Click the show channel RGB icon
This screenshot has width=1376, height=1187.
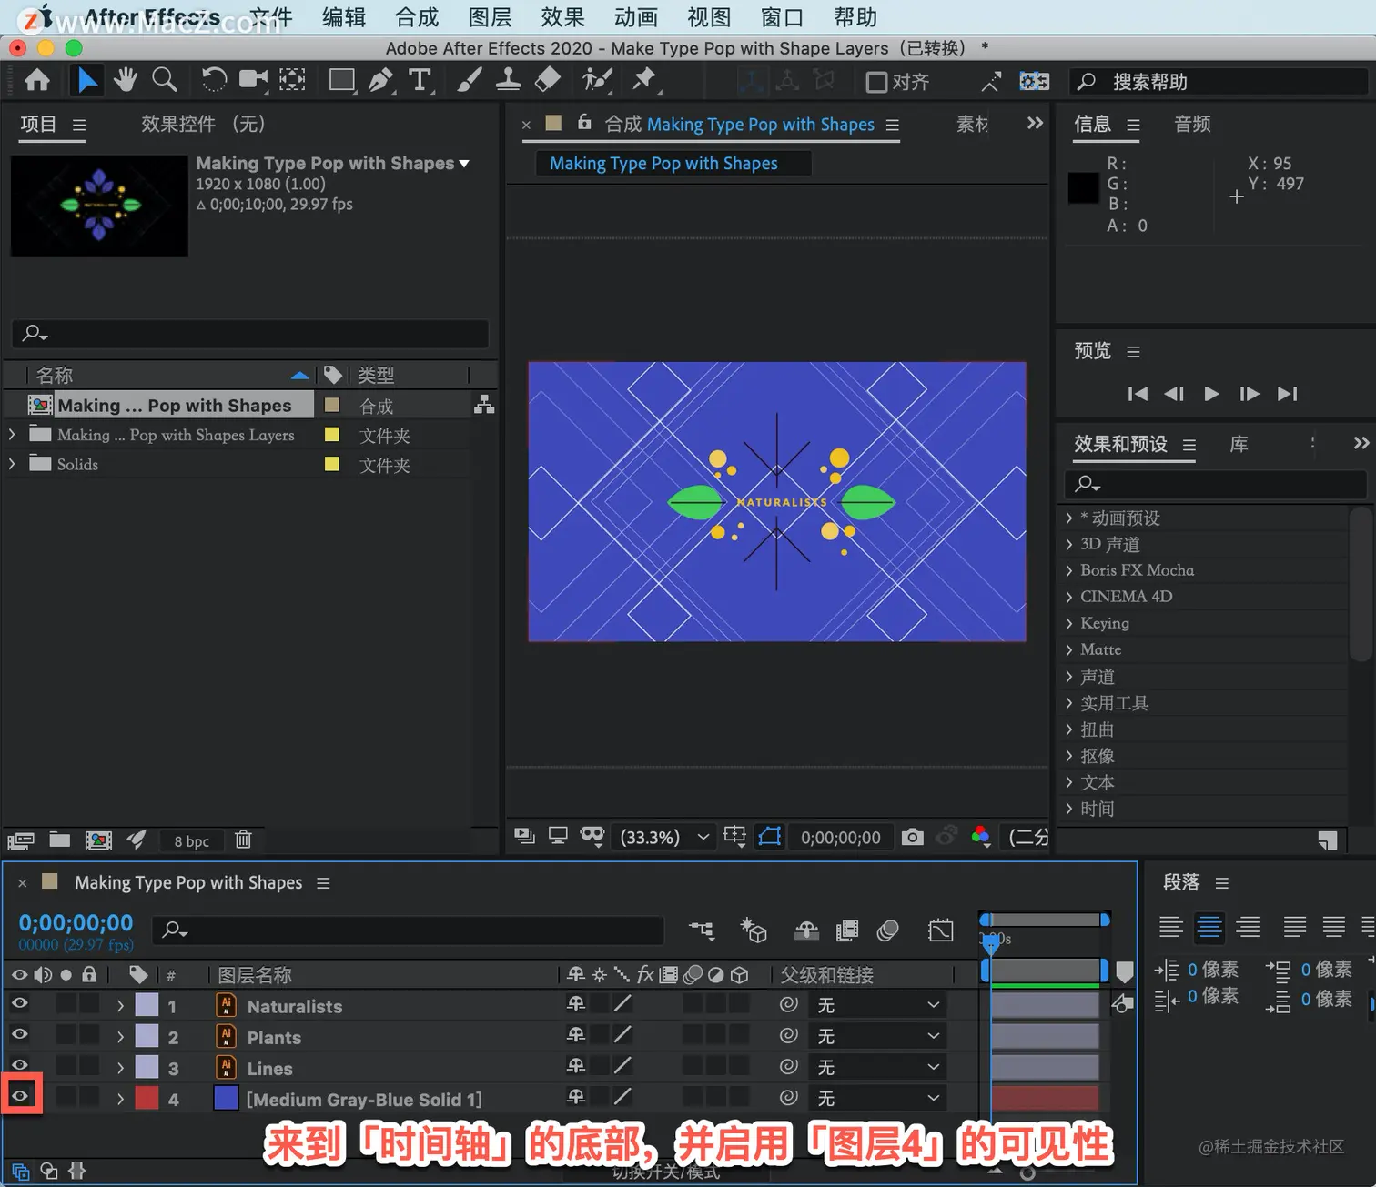pos(980,837)
